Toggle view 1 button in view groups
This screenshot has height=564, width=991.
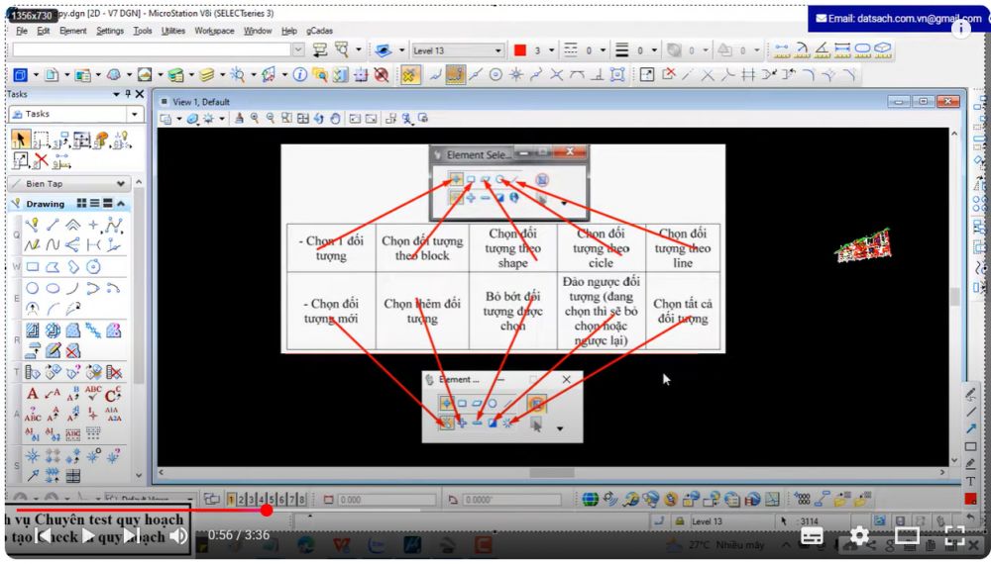(x=231, y=500)
